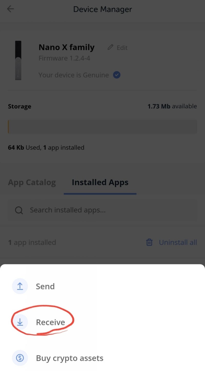Click the storage usage bar
The height and width of the screenshot is (371, 205).
[x=102, y=126]
